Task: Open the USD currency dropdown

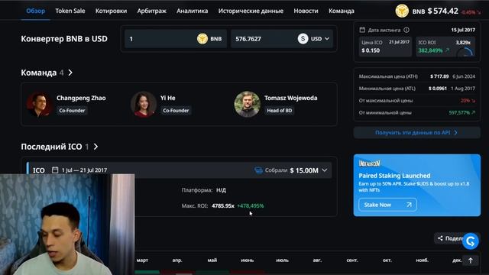Action: [x=327, y=39]
